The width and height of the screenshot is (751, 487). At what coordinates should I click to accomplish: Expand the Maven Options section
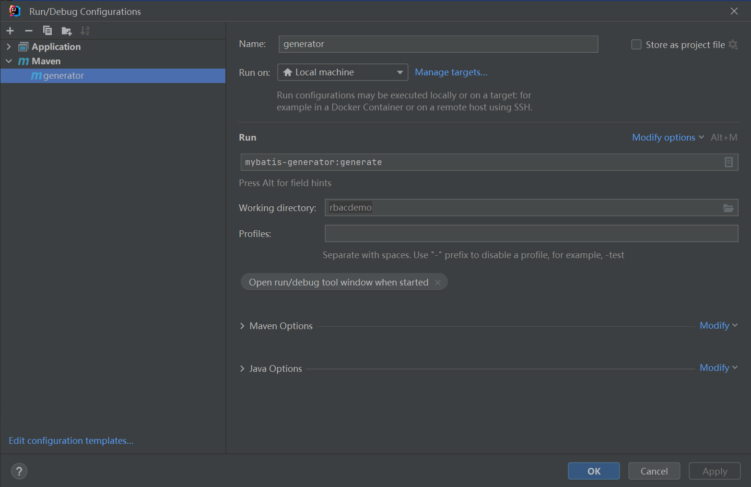242,326
